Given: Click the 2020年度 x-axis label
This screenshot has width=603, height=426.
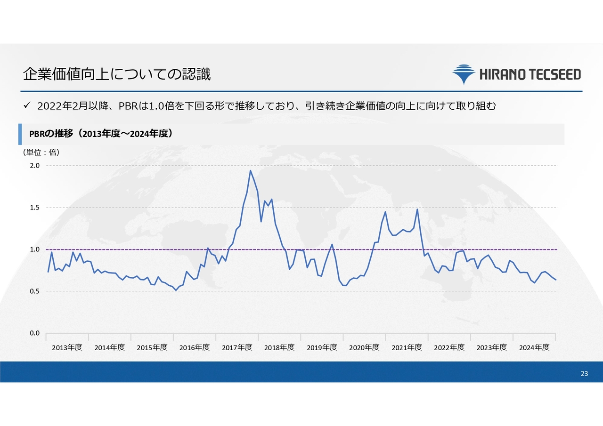Looking at the screenshot, I should 364,347.
